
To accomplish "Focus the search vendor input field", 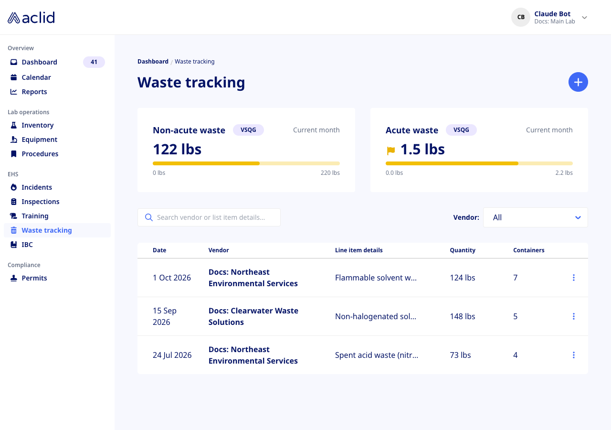I will (x=209, y=217).
